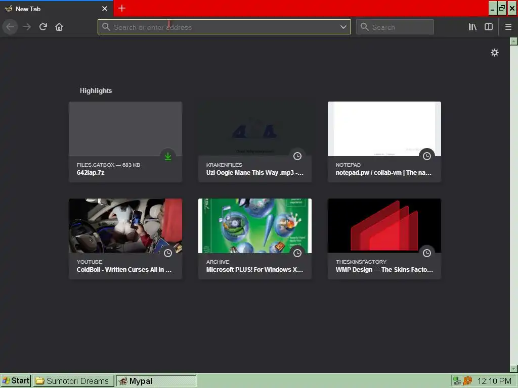Image resolution: width=518 pixels, height=388 pixels.
Task: Reload the current page
Action: 43,27
